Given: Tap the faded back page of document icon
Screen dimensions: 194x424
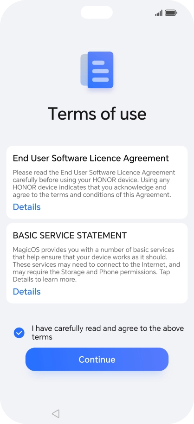Looking at the screenshot, I should click(x=84, y=70).
